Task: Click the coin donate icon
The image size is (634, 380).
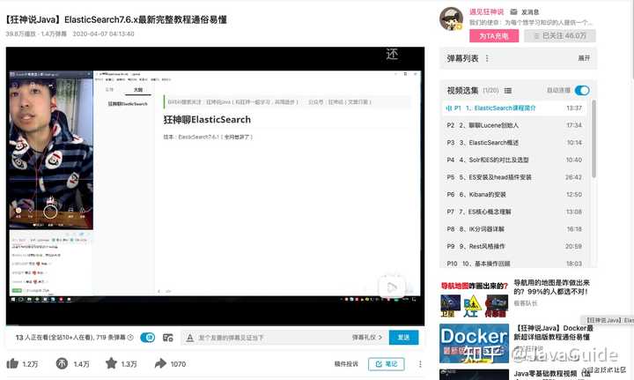Action: 62,363
